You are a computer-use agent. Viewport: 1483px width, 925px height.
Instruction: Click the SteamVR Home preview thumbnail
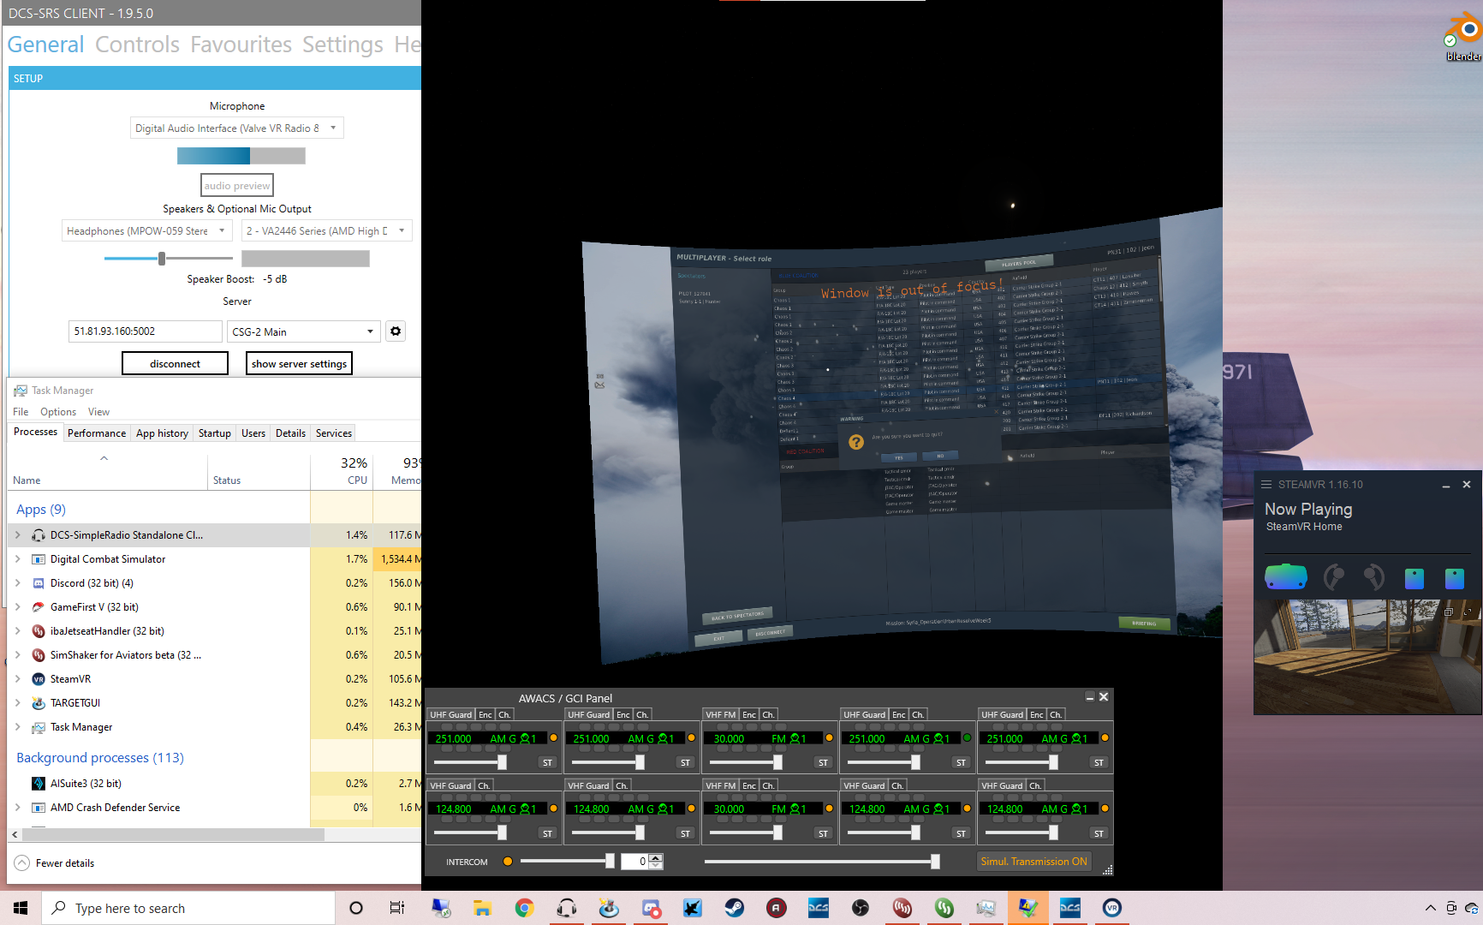tap(1367, 656)
